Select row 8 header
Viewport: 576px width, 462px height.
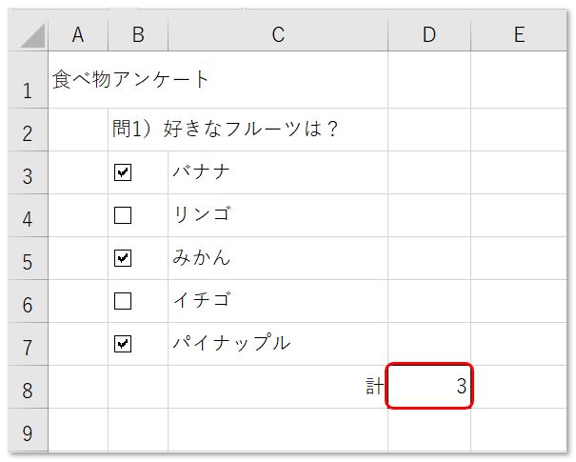28,387
